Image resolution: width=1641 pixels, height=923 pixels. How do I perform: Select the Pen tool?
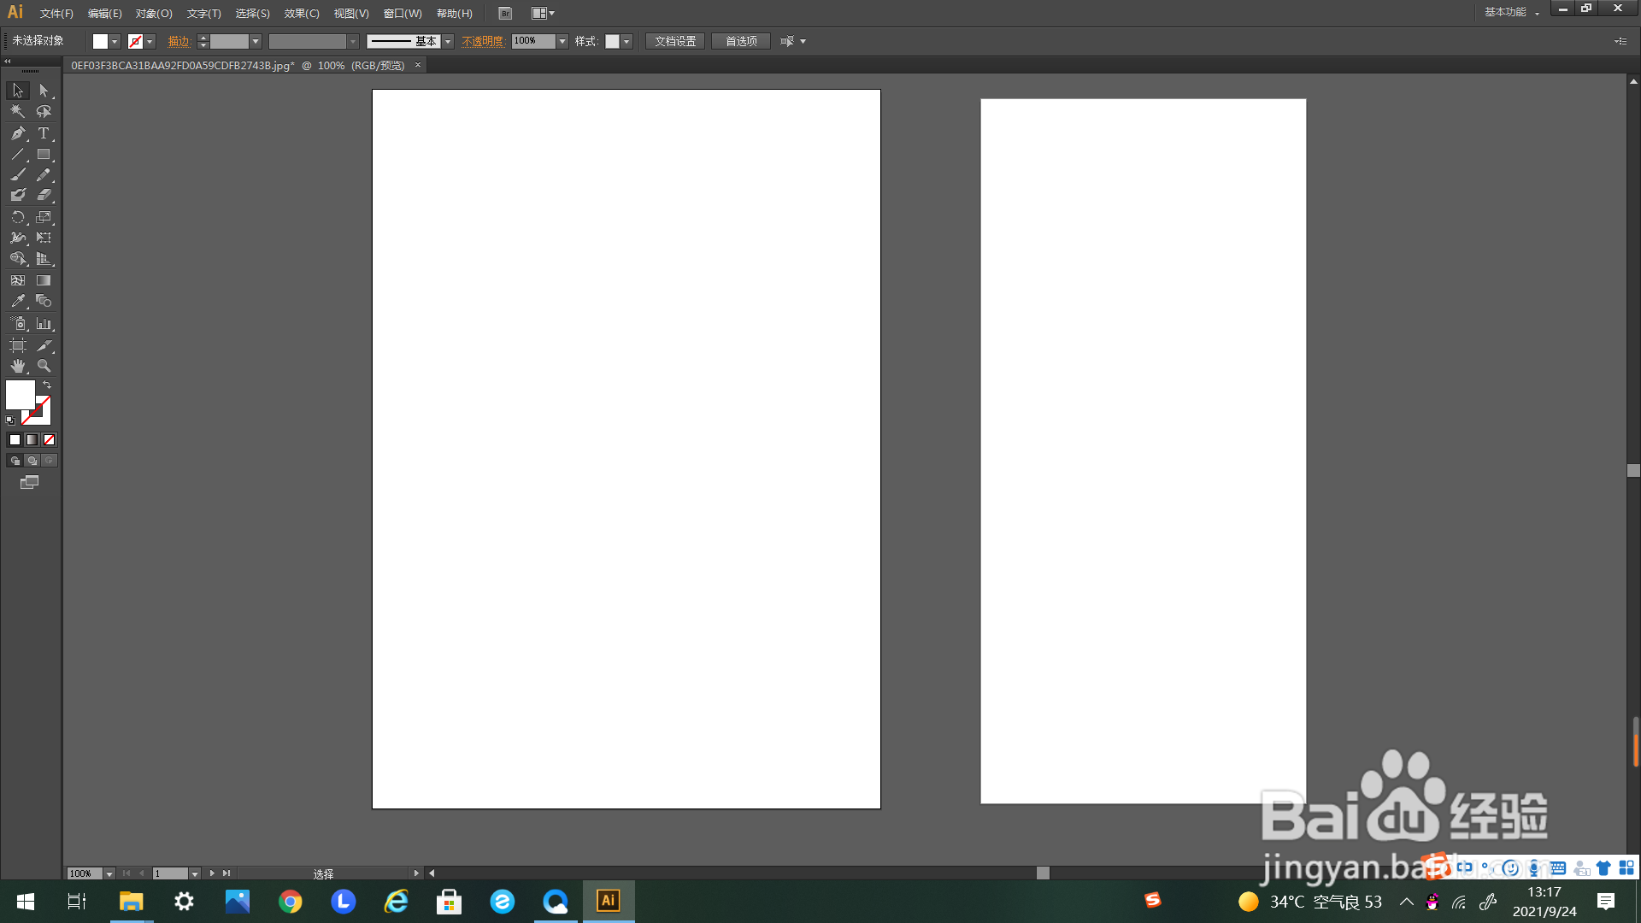click(x=18, y=133)
